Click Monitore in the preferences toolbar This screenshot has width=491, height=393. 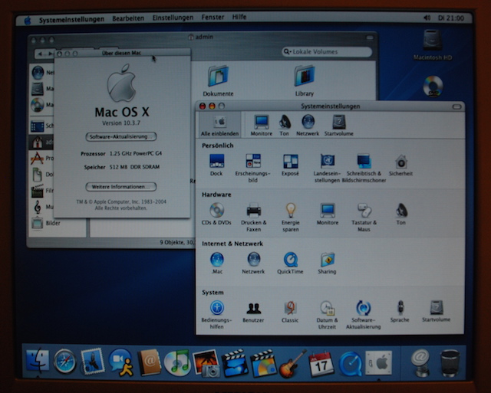click(262, 125)
